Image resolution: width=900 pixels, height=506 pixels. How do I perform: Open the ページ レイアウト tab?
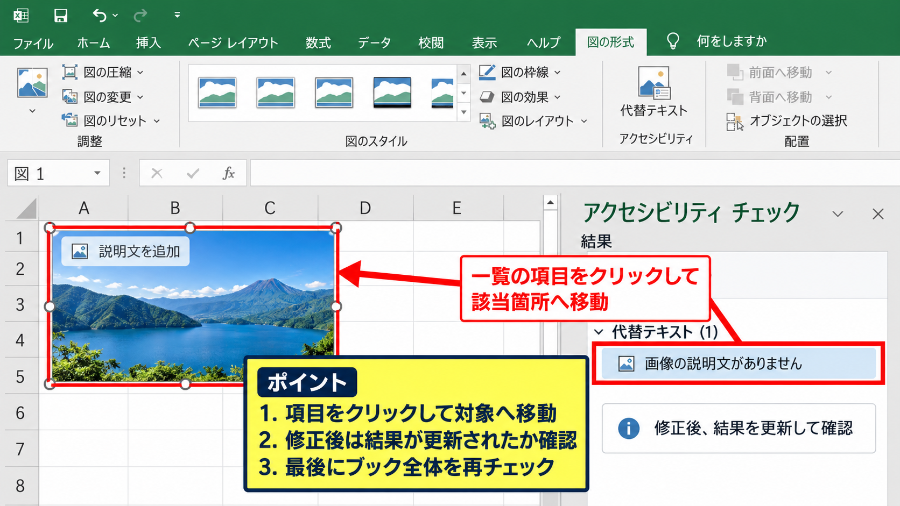tap(233, 42)
